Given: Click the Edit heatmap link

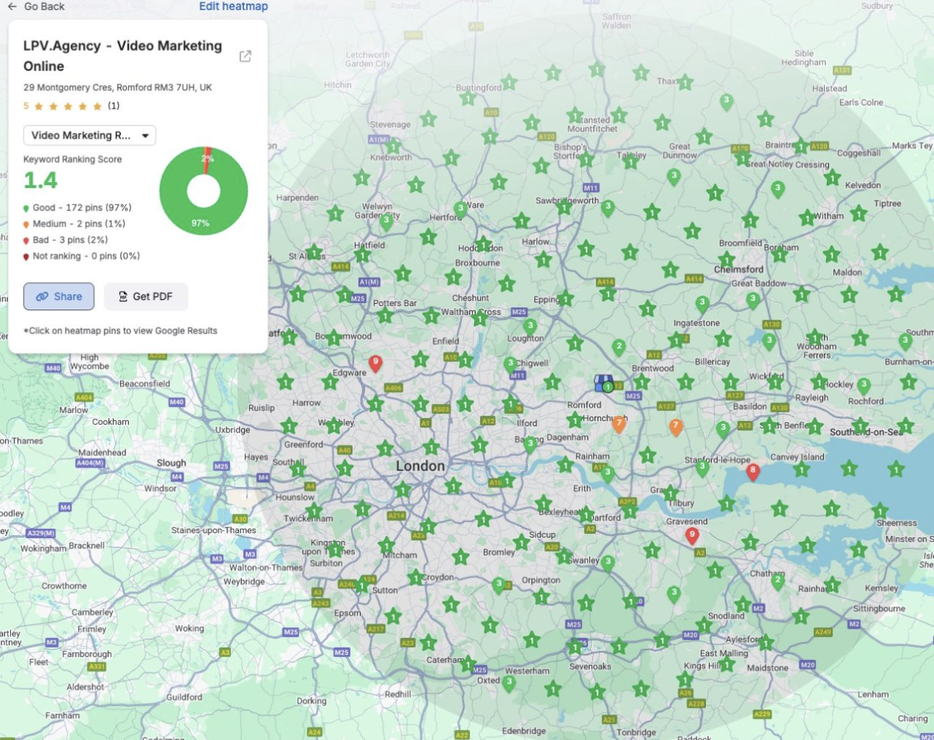Looking at the screenshot, I should tap(233, 7).
